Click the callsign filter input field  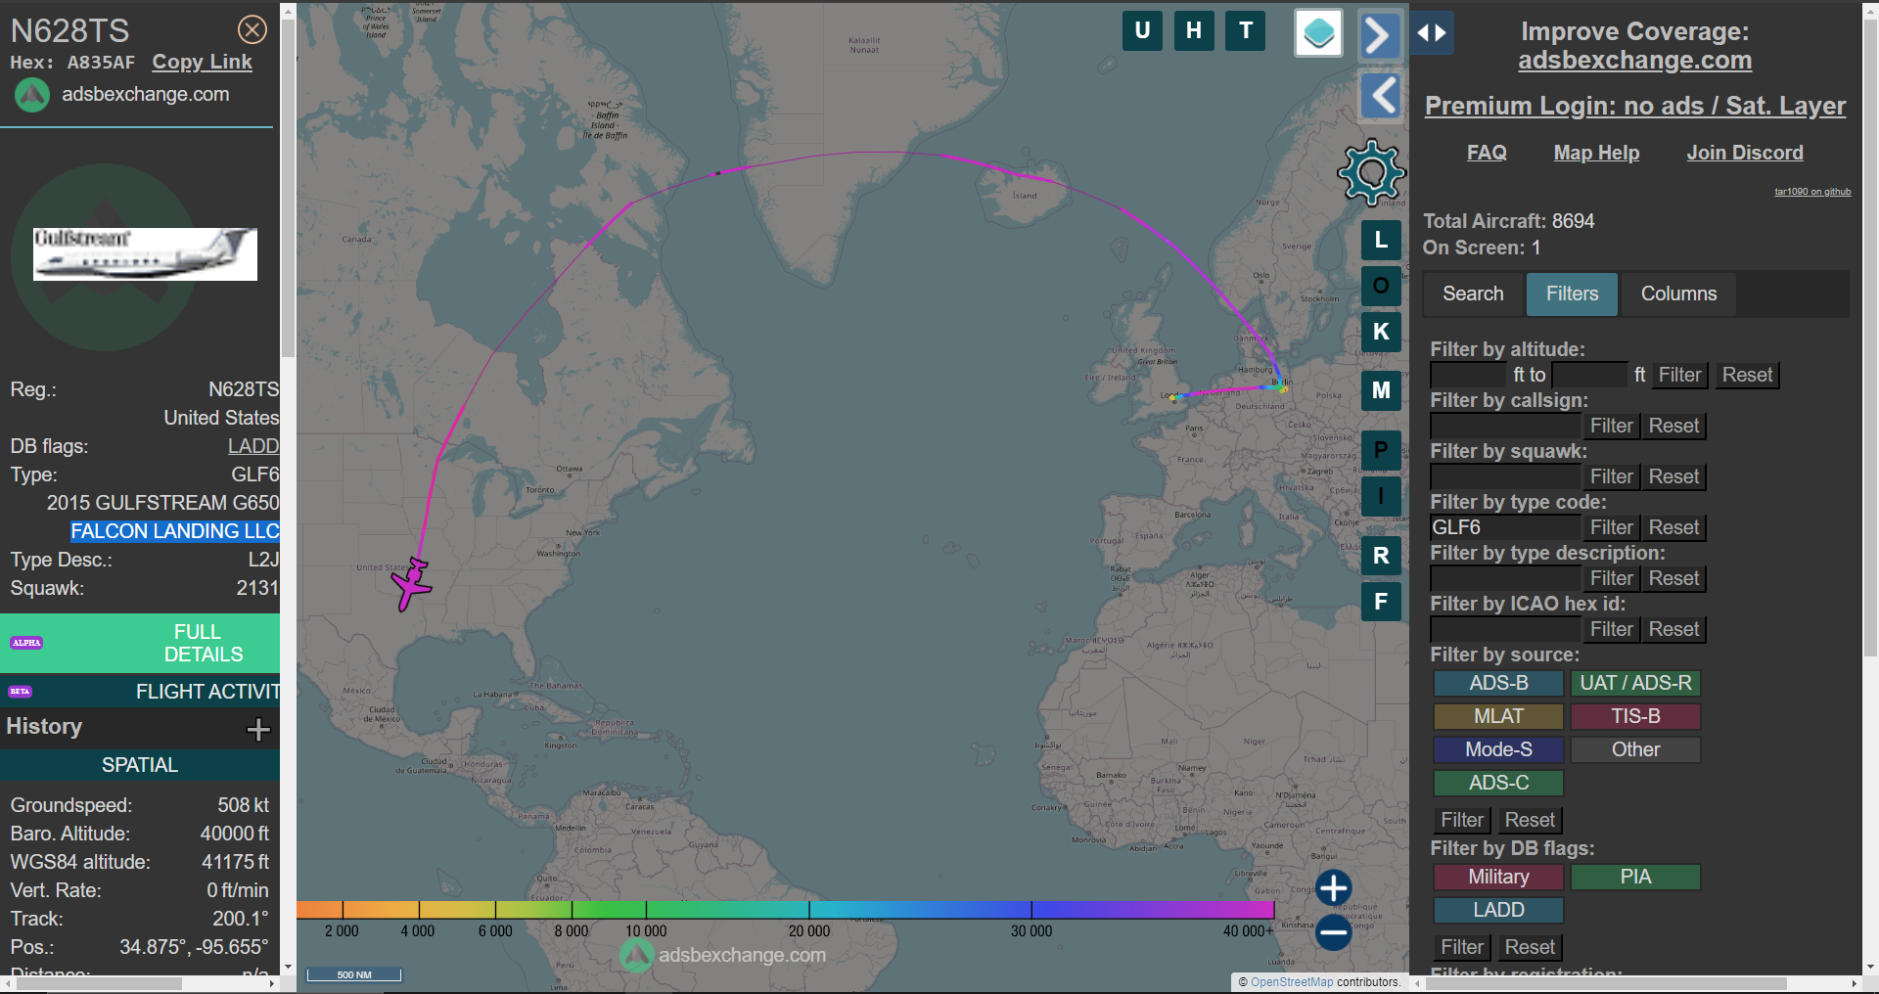(x=1505, y=426)
